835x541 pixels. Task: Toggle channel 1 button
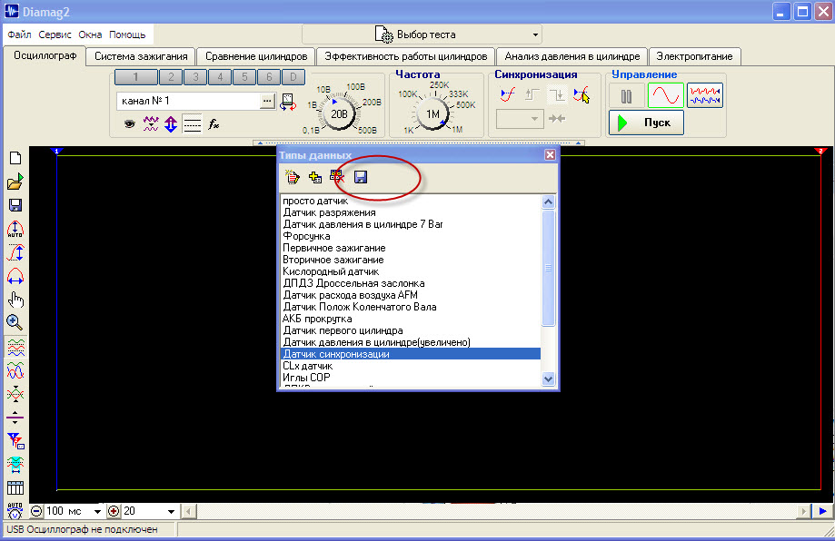click(x=136, y=77)
